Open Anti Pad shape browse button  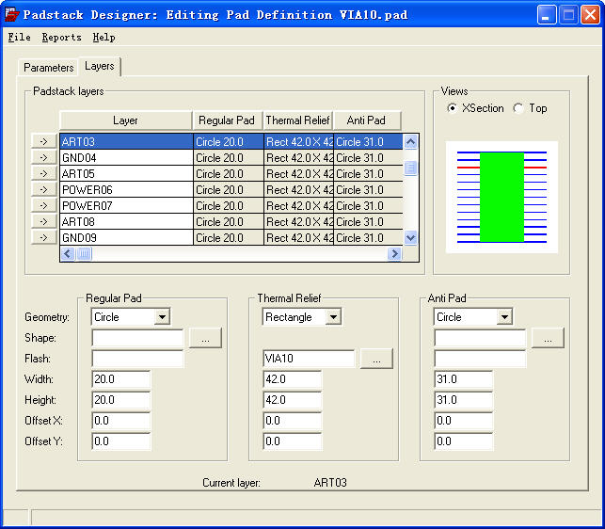pos(547,337)
